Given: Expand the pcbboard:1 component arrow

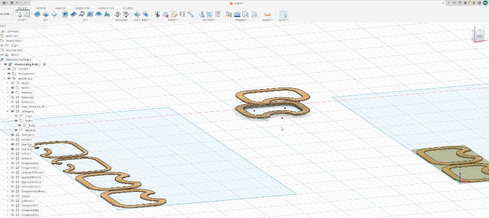Looking at the screenshot, I should 7,201.
